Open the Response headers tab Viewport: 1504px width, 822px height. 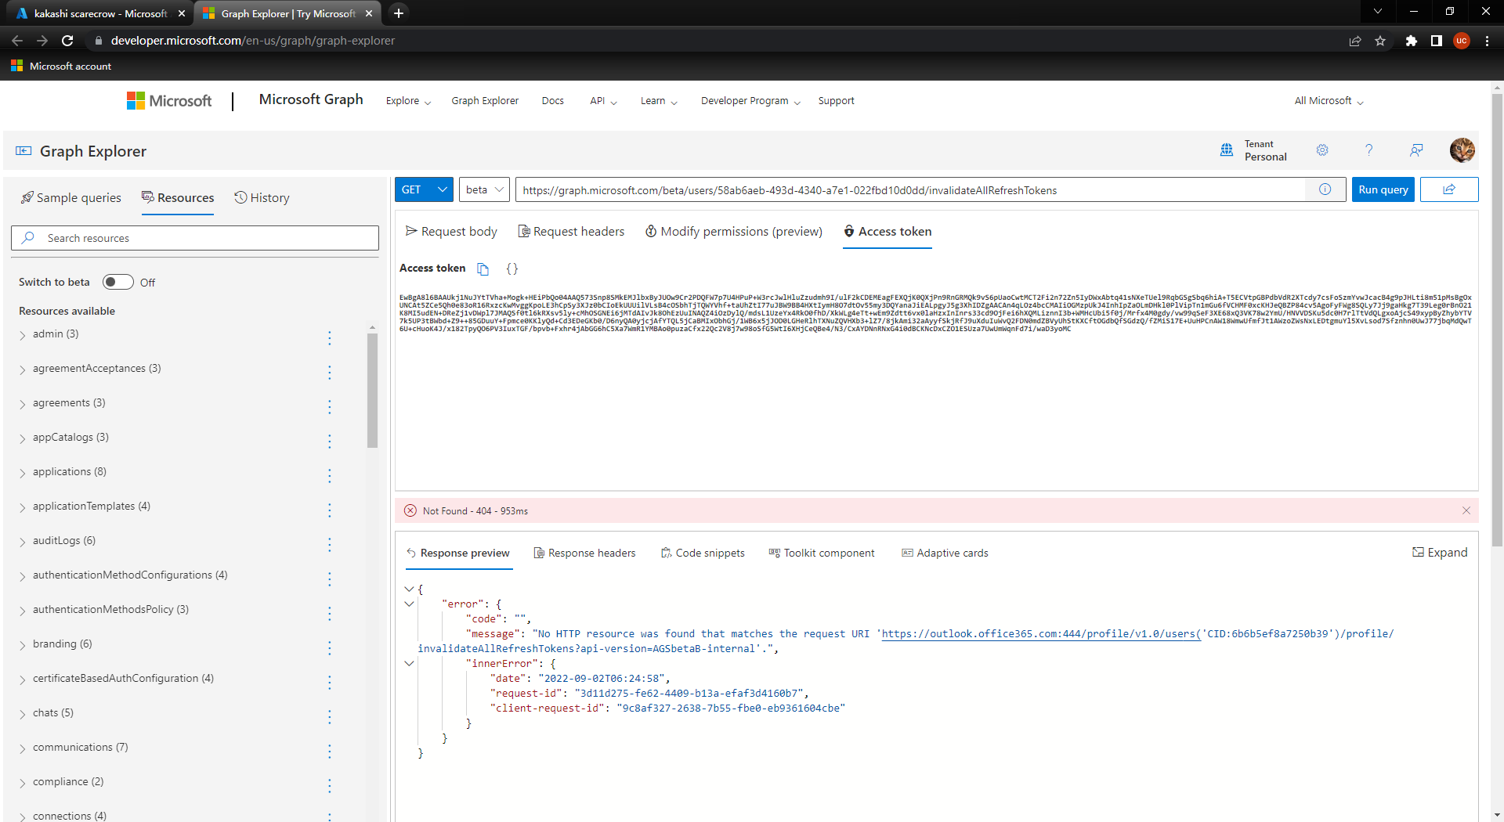click(x=584, y=553)
